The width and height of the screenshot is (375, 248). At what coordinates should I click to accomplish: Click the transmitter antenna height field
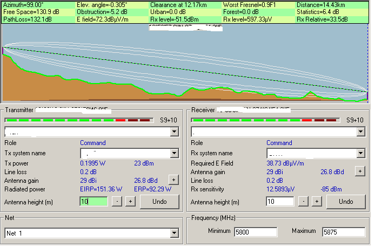pos(93,202)
